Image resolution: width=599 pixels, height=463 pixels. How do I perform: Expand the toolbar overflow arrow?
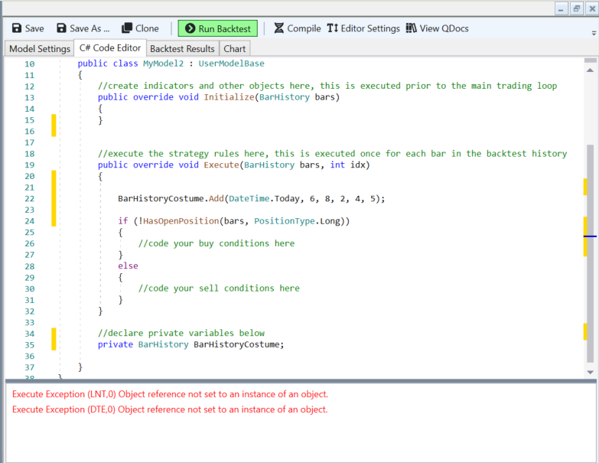point(594,34)
